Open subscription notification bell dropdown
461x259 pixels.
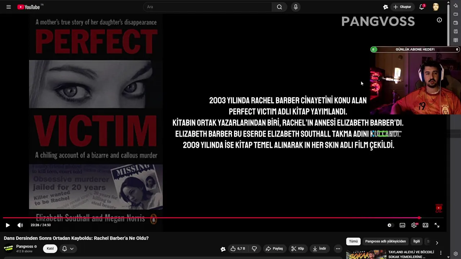[x=68, y=249]
